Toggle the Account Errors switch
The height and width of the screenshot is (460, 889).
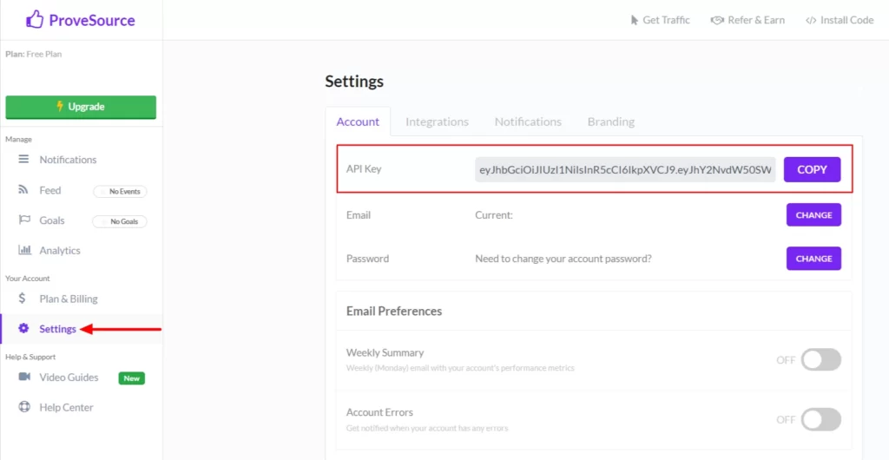click(821, 419)
